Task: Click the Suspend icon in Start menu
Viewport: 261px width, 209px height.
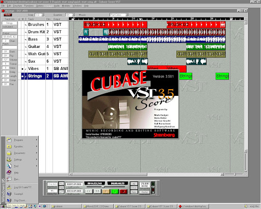Action: tap(9, 194)
